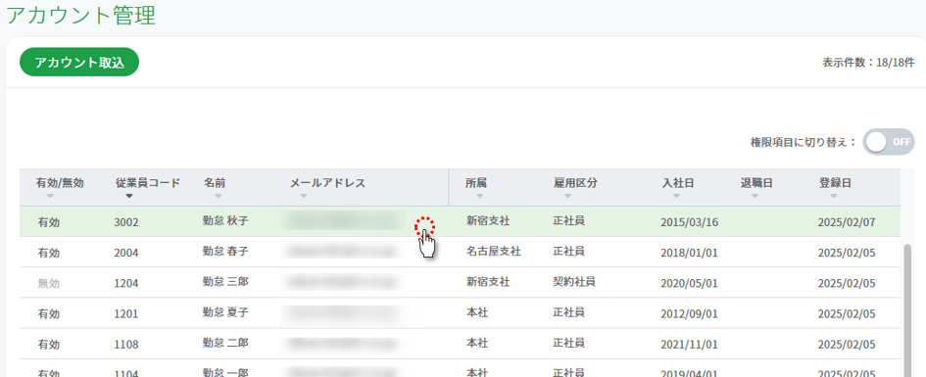Select the name 勤怠 三郎
The width and height of the screenshot is (926, 377).
(225, 282)
